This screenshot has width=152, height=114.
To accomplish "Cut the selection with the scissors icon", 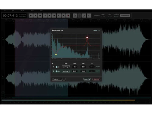I will (x=84, y=16).
